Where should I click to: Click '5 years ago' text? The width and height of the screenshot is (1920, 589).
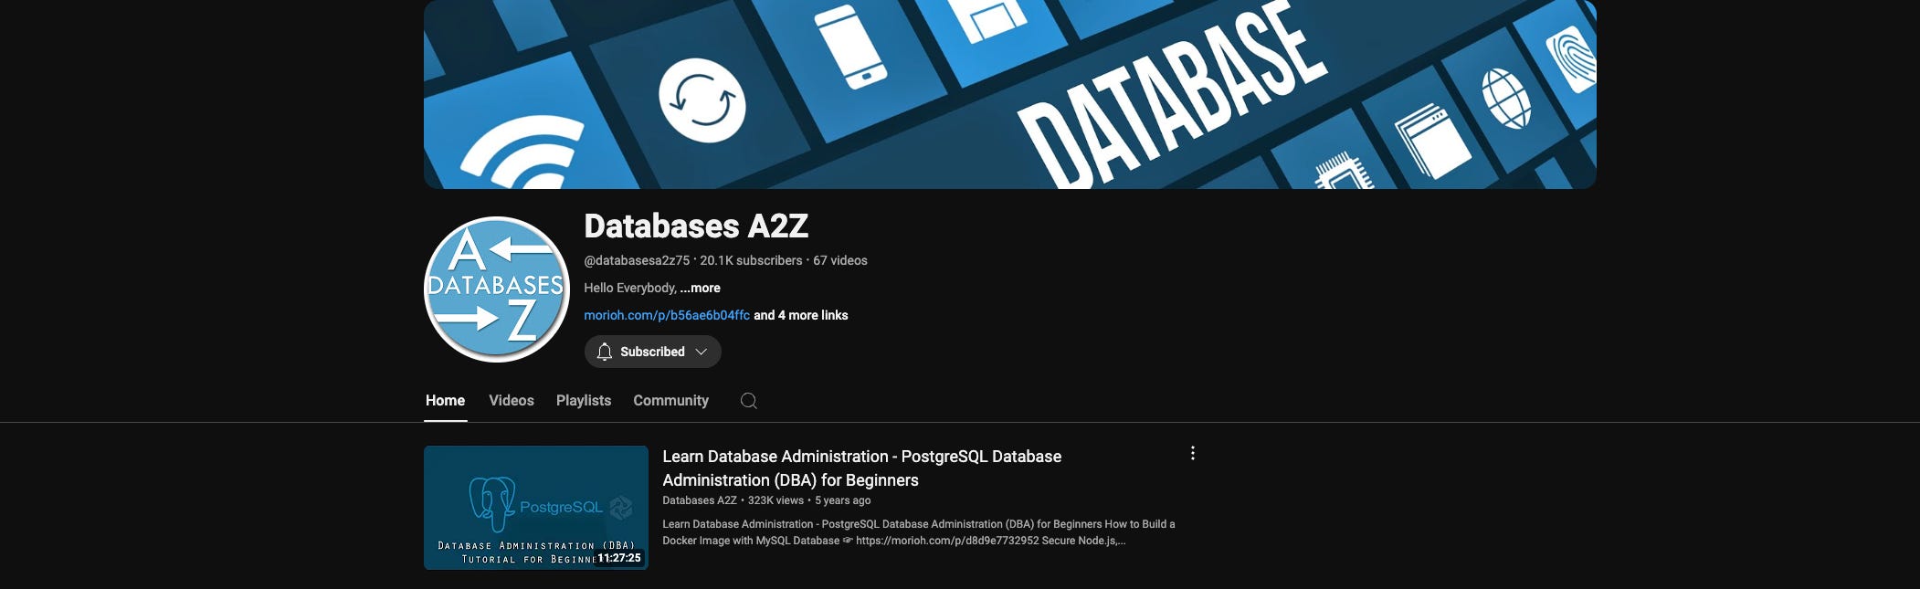click(x=842, y=500)
